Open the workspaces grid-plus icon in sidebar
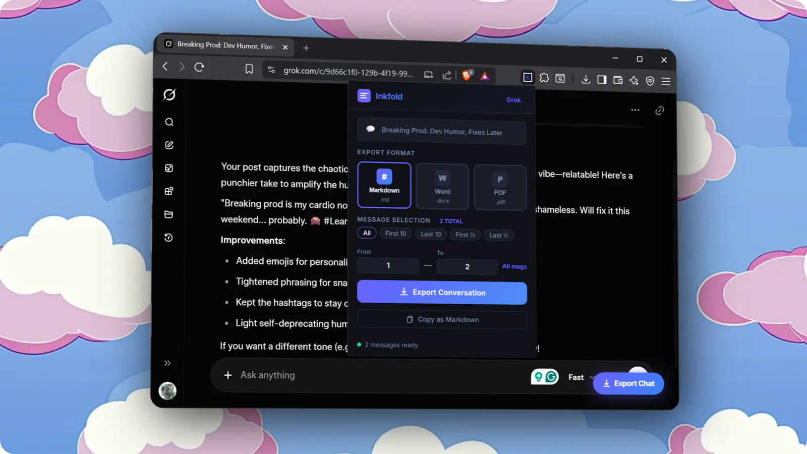This screenshot has height=454, width=807. (169, 191)
